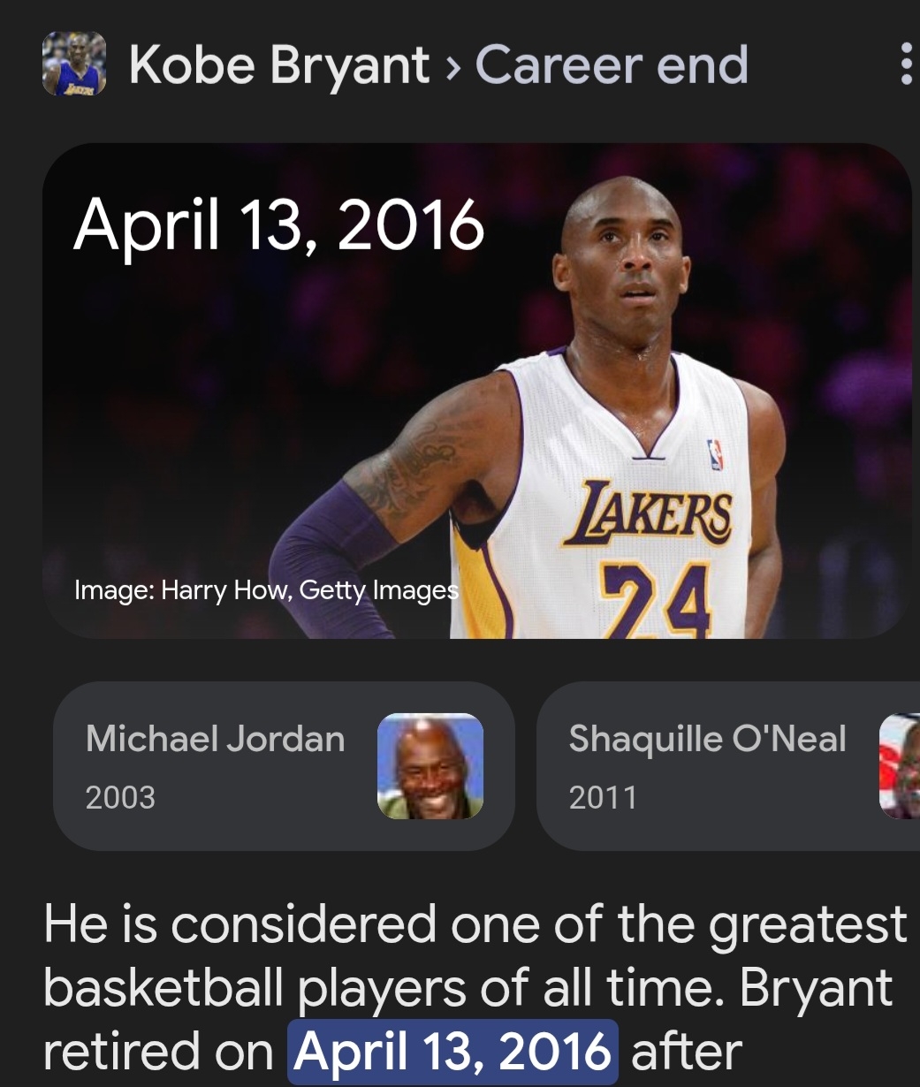Tap the year 2003 under Michael Jordan

pyautogui.click(x=120, y=797)
